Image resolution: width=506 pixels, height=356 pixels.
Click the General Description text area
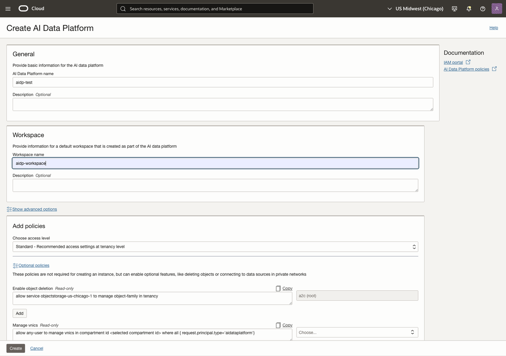point(223,104)
